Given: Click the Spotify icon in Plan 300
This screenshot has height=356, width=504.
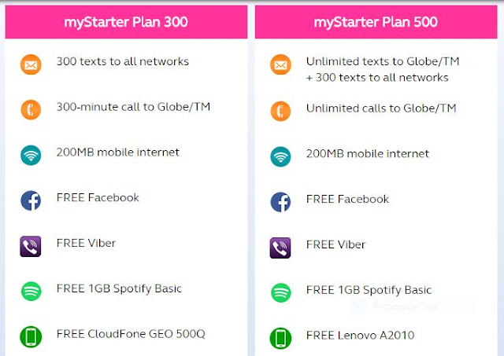Looking at the screenshot, I should 30,292.
